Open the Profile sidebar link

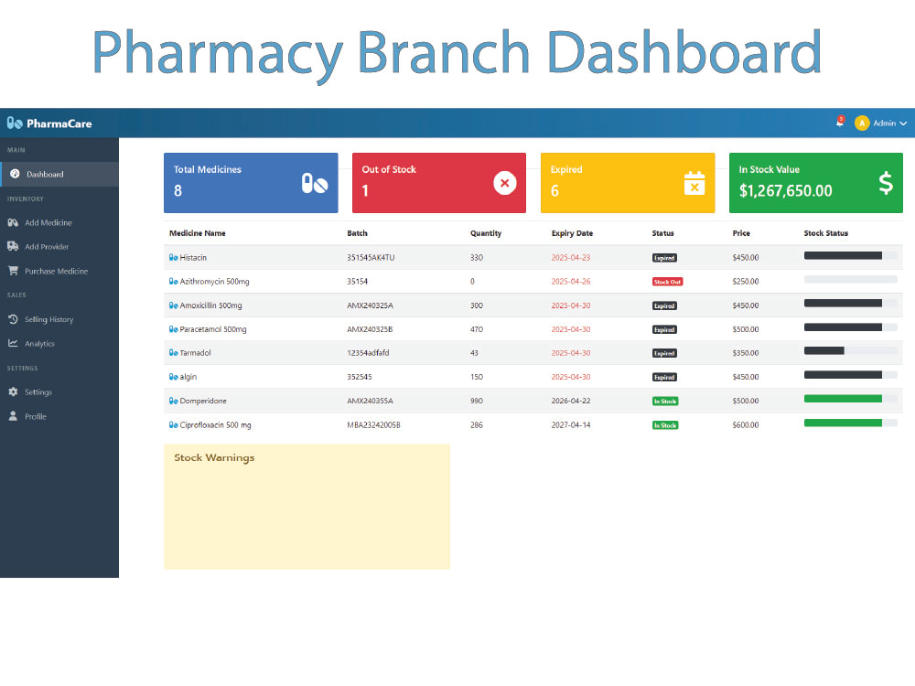point(59,416)
